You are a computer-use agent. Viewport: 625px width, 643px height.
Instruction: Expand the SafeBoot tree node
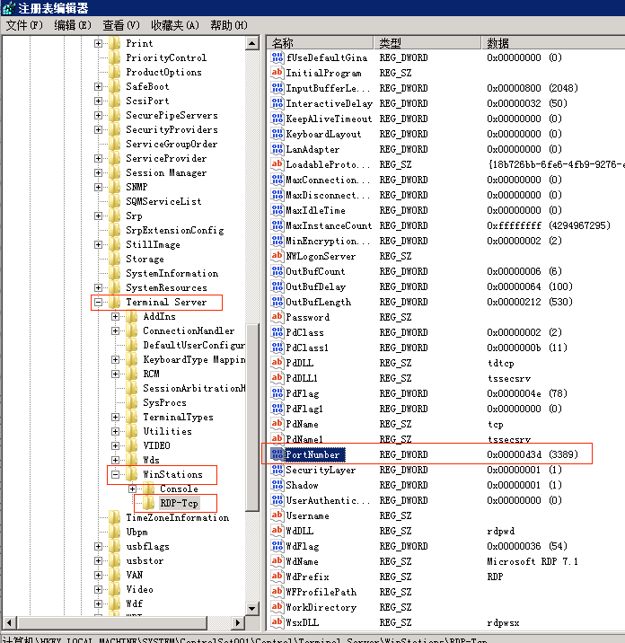(98, 87)
